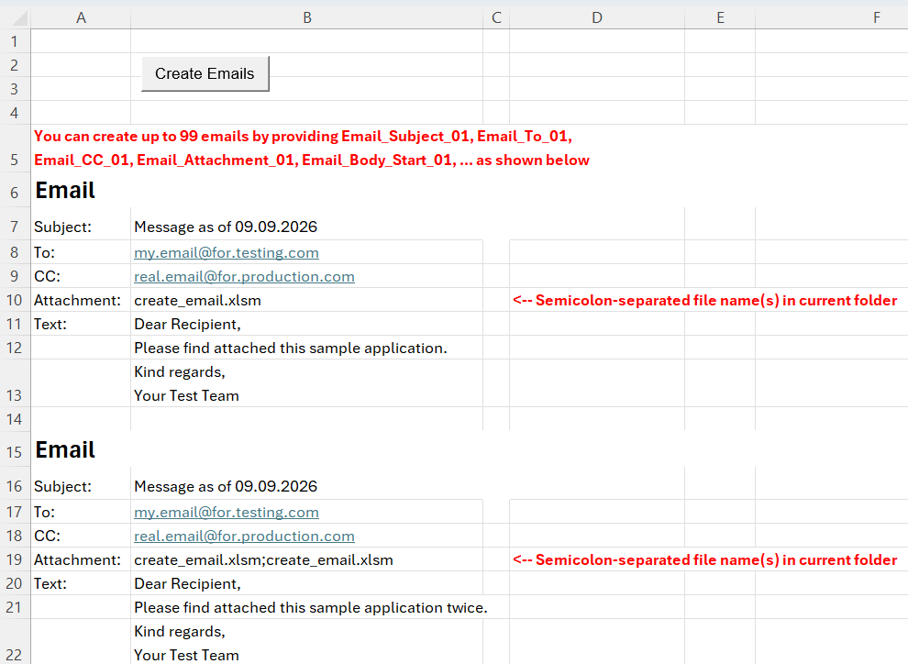908x664 pixels.
Task: Select Dear Recipient, cell in row 11
Action: 307,324
